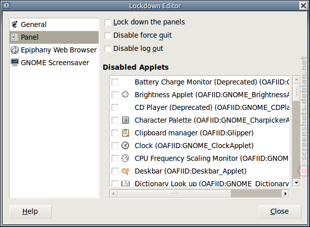Enable Lock down the panels checkbox
Viewport: 310px width, 227px height.
point(108,22)
